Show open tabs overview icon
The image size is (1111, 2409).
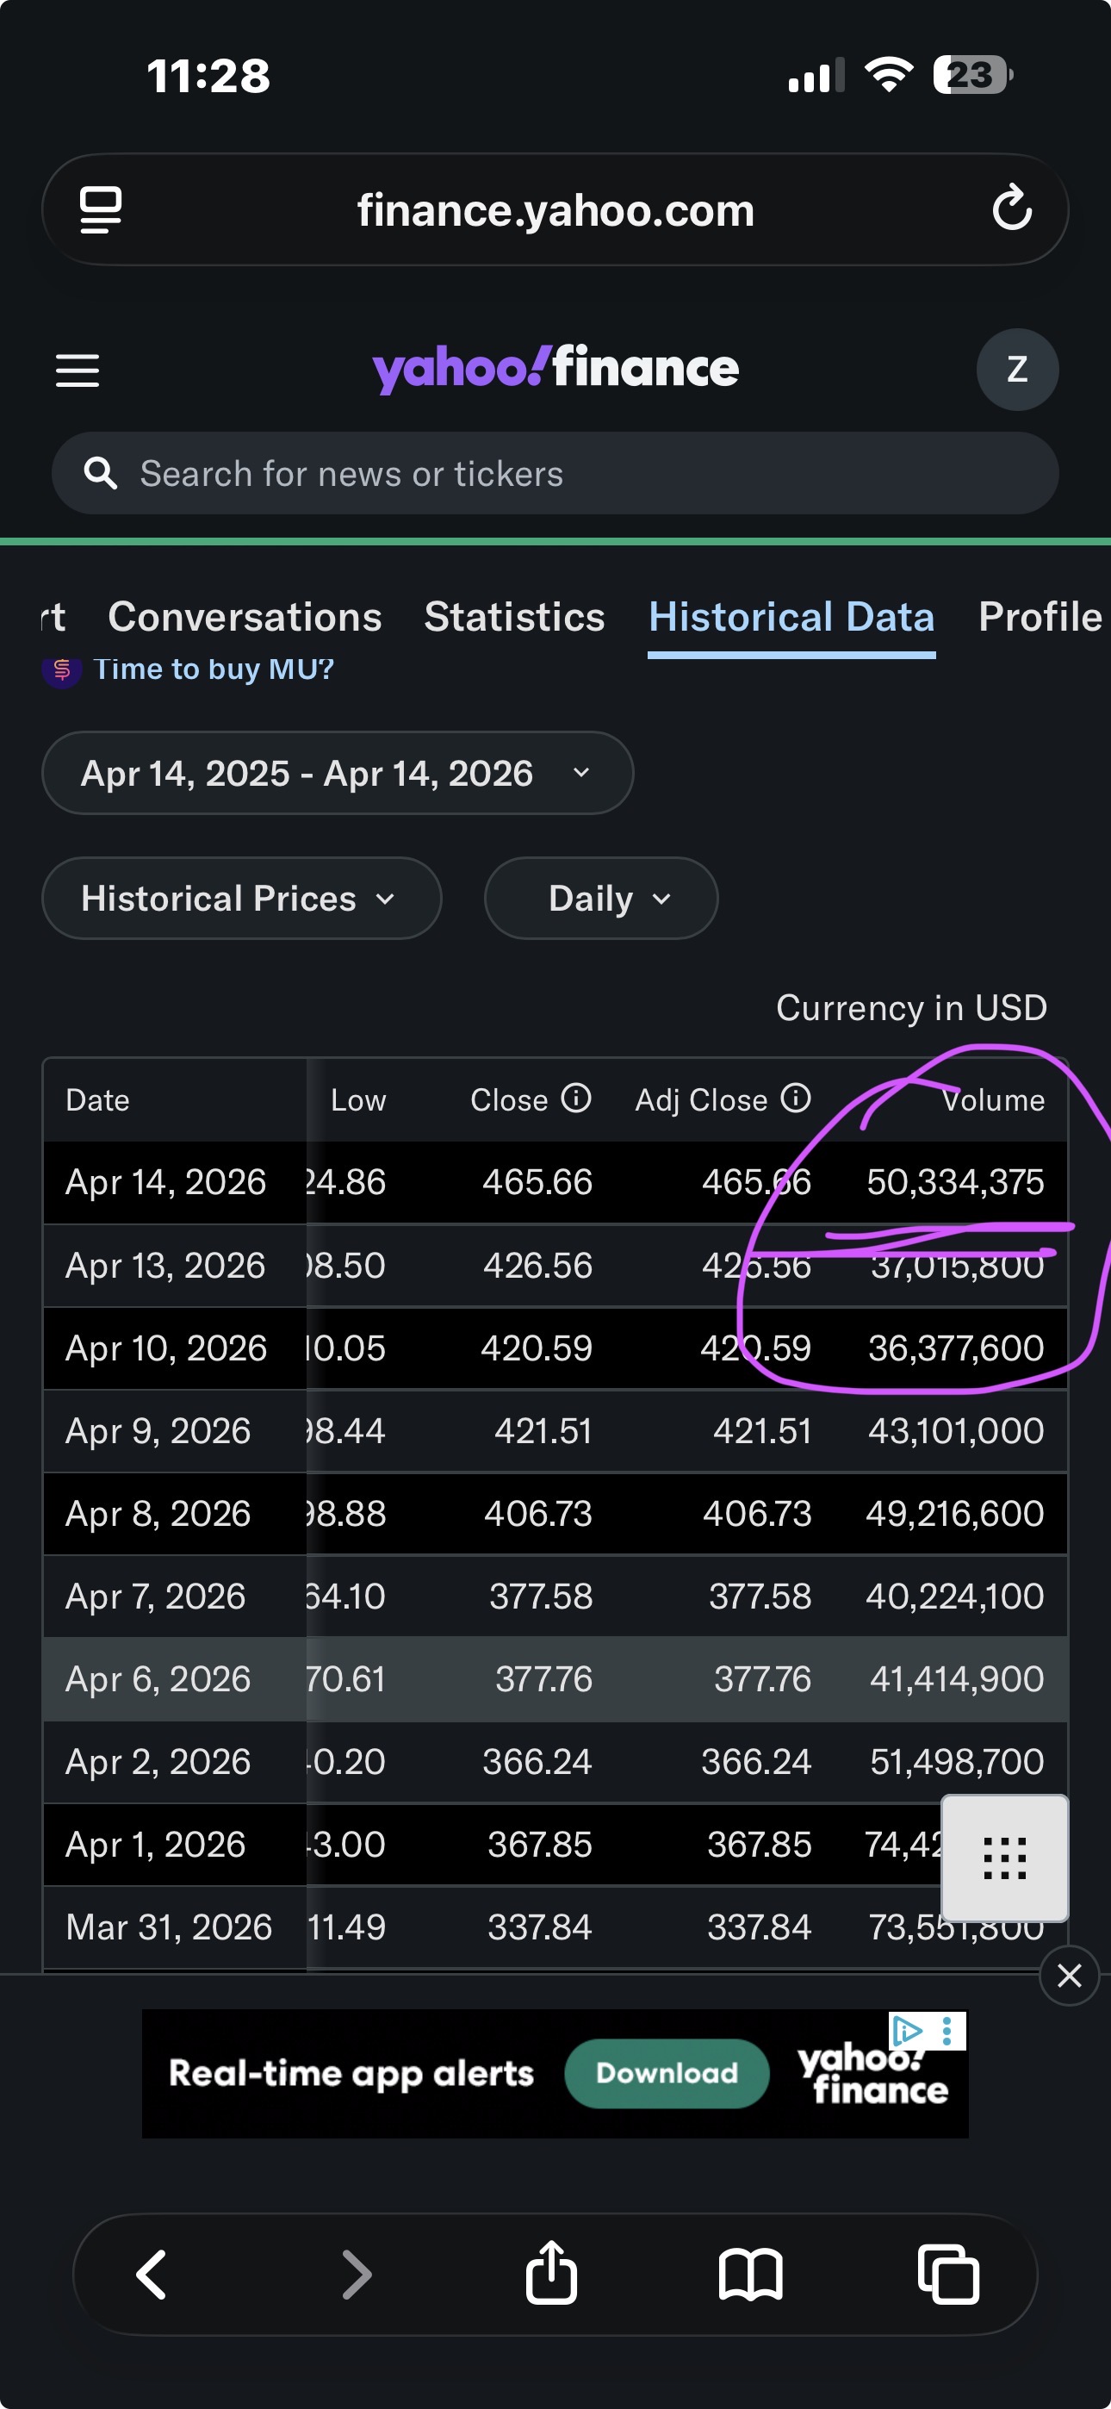click(948, 2274)
